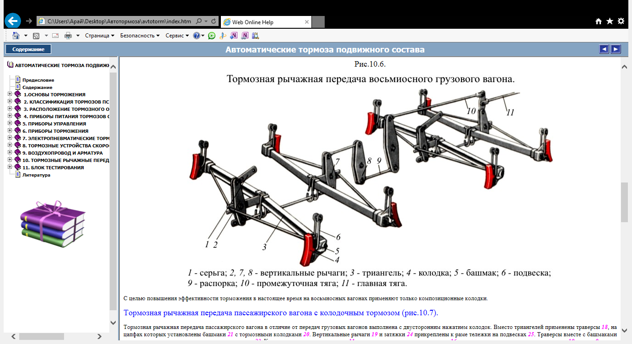Screen dimensions: 632x344
Task: Click the Send to OneNote icon
Action: [x=234, y=36]
